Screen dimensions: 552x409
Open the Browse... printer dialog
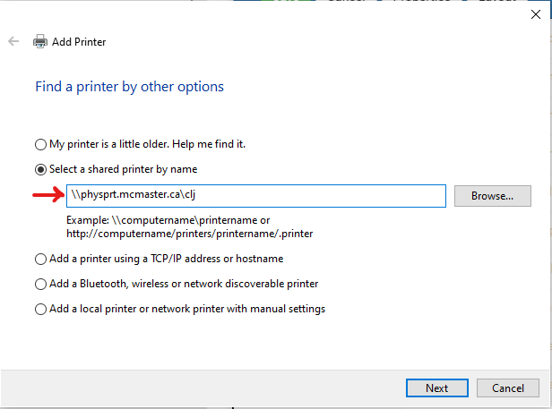(492, 195)
